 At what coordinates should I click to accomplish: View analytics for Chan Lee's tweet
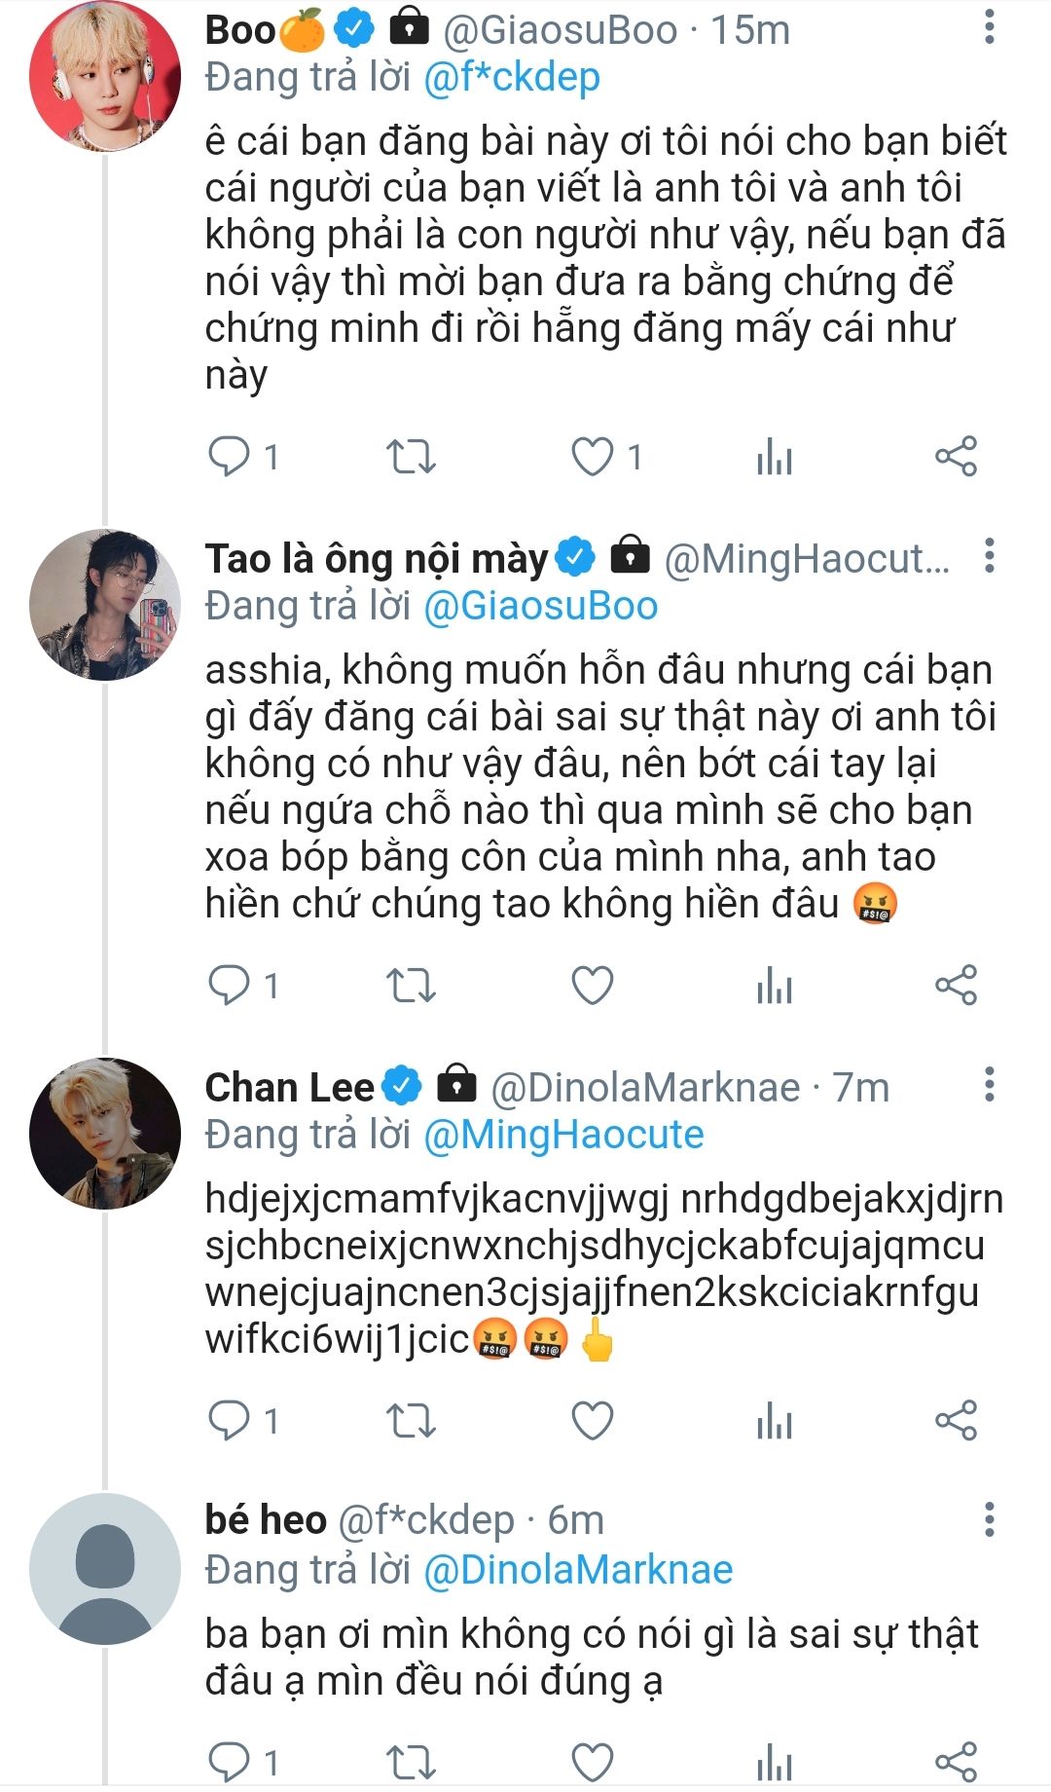775,1421
